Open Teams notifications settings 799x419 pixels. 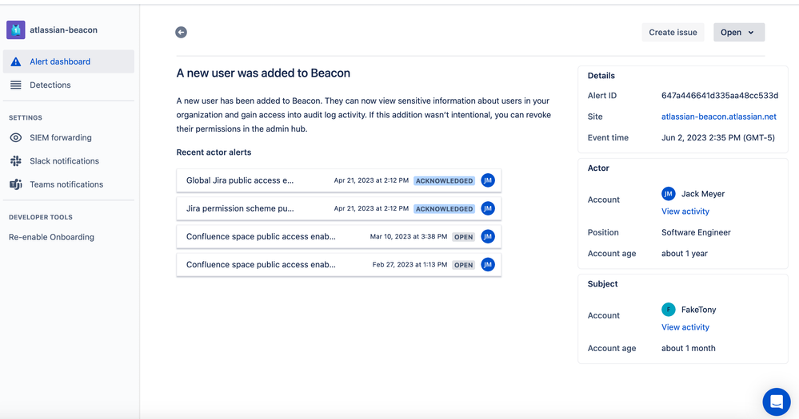tap(68, 184)
